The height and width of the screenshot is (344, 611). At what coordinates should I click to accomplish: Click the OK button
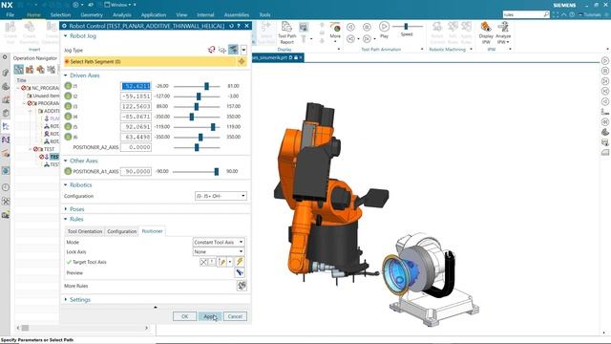coord(184,316)
